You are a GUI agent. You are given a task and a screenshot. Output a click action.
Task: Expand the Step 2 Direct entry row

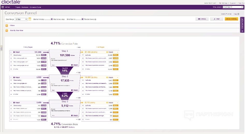coord(11,80)
